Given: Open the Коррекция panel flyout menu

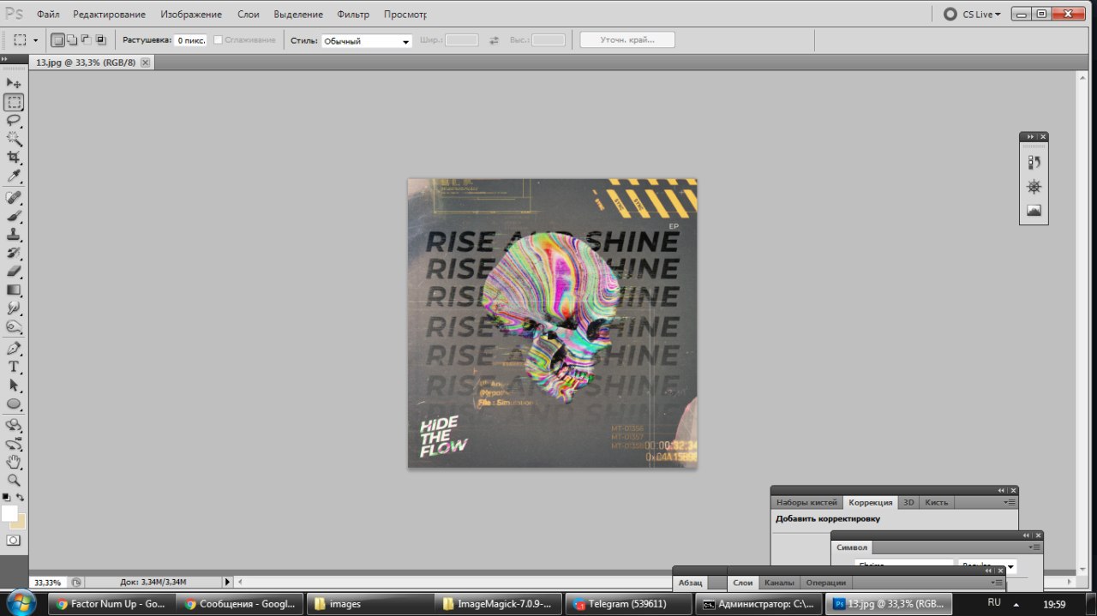Looking at the screenshot, I should tap(1010, 503).
